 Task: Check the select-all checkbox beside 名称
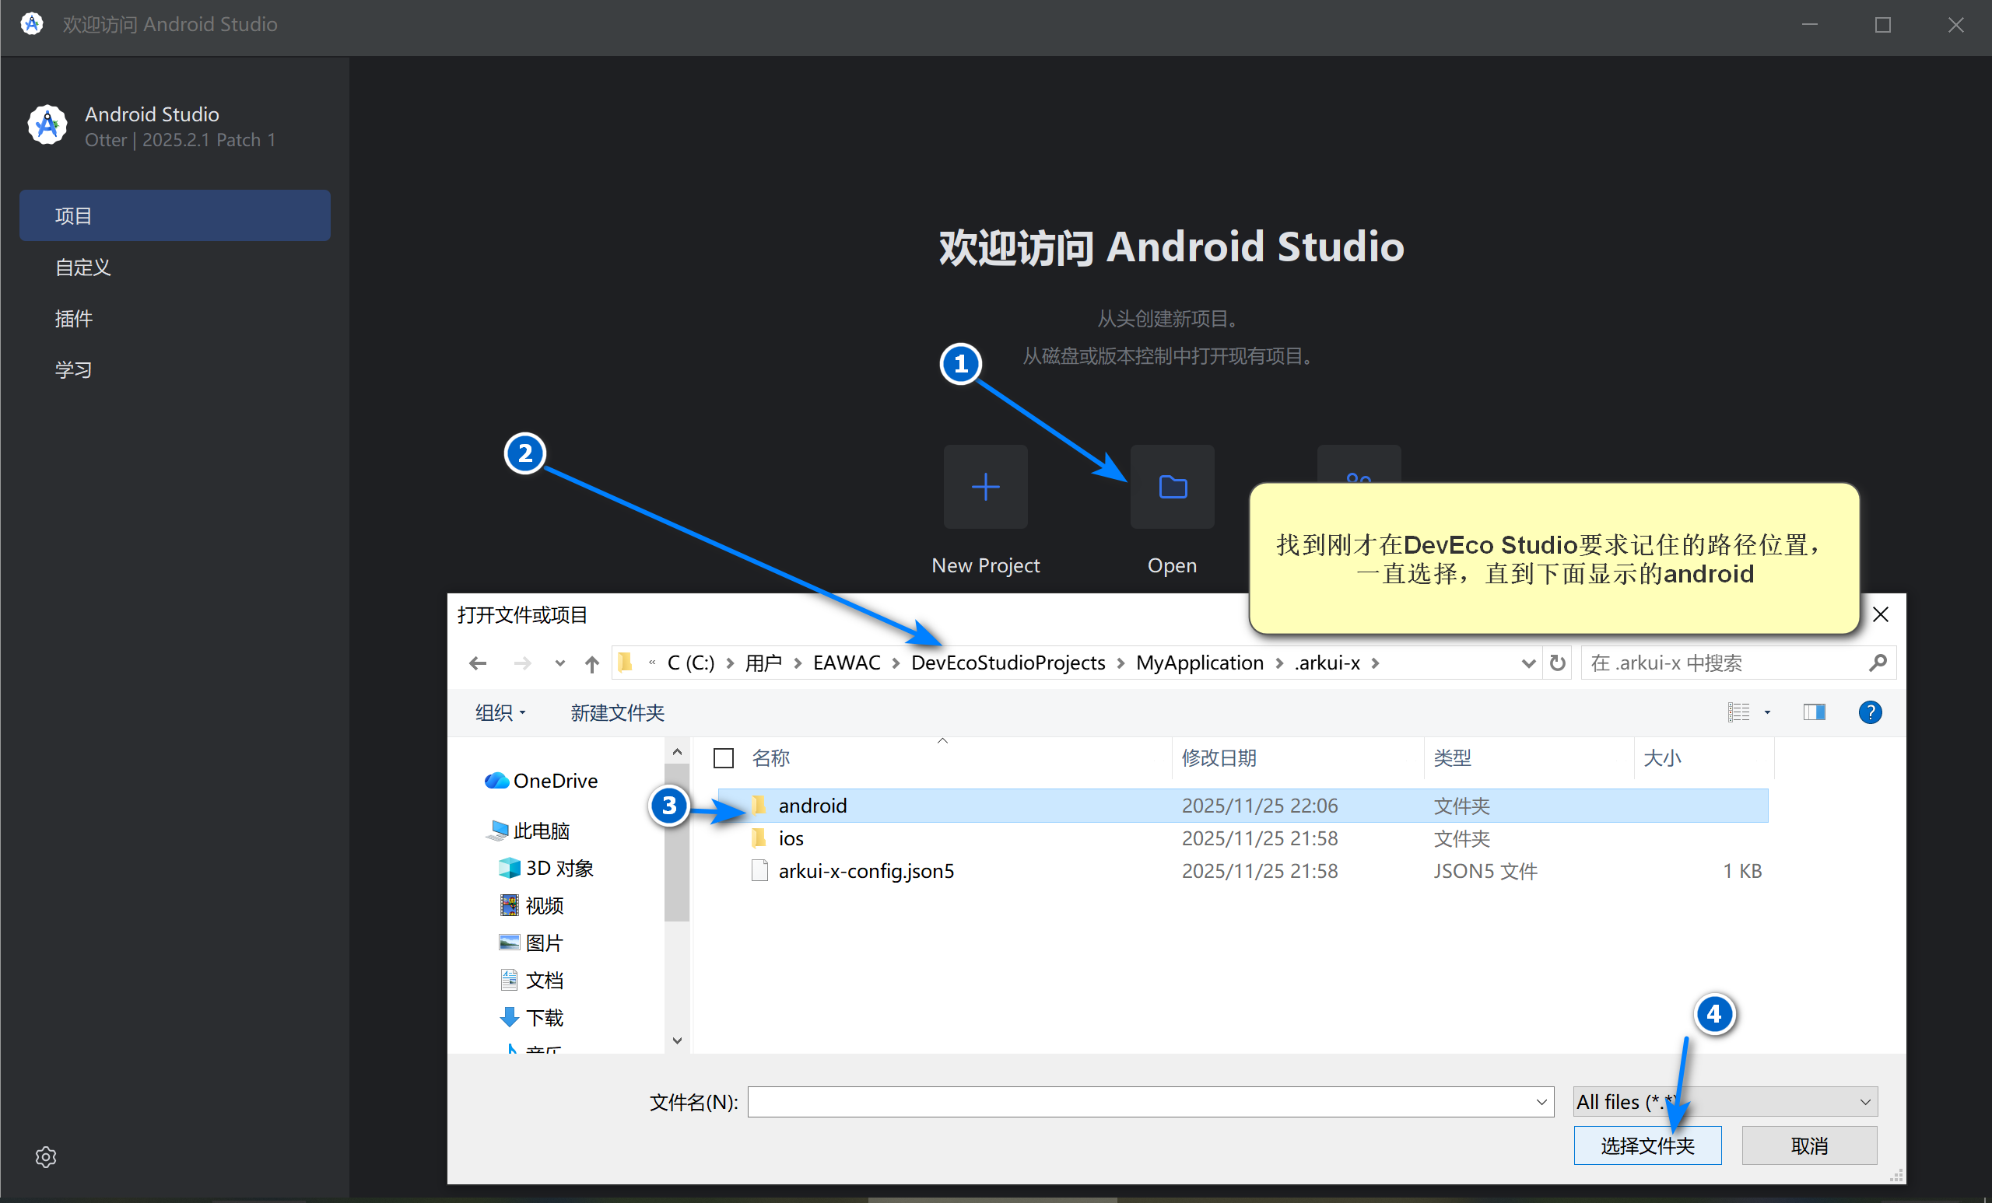click(724, 758)
